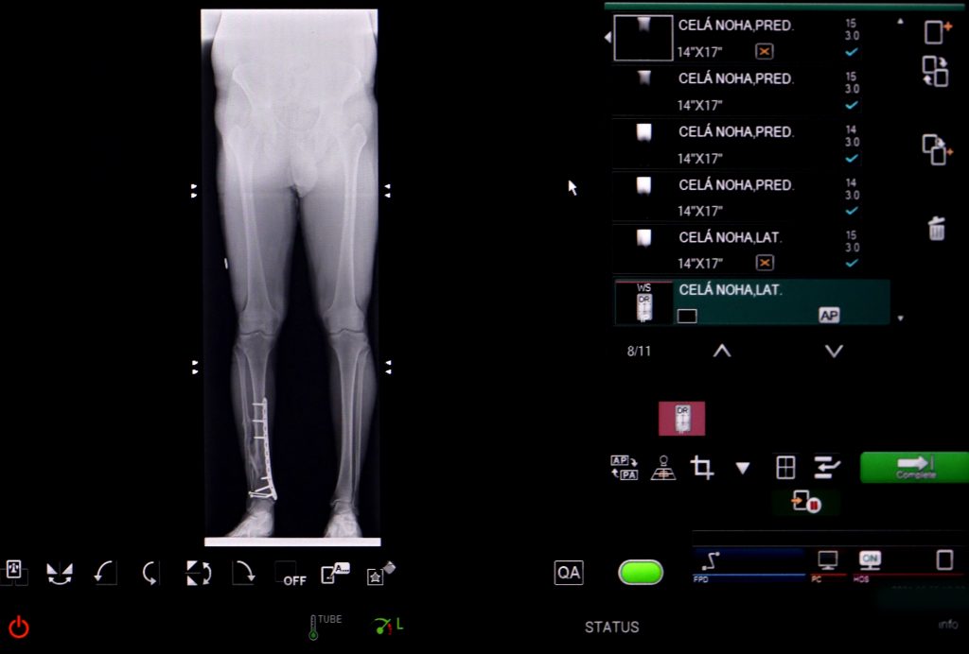Open the four-pane grid layout view
The height and width of the screenshot is (654, 969).
[785, 467]
